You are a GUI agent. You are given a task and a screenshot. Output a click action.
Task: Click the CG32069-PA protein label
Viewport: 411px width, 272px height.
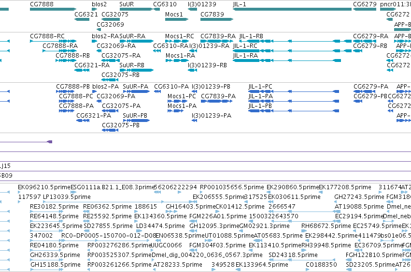[116, 96]
